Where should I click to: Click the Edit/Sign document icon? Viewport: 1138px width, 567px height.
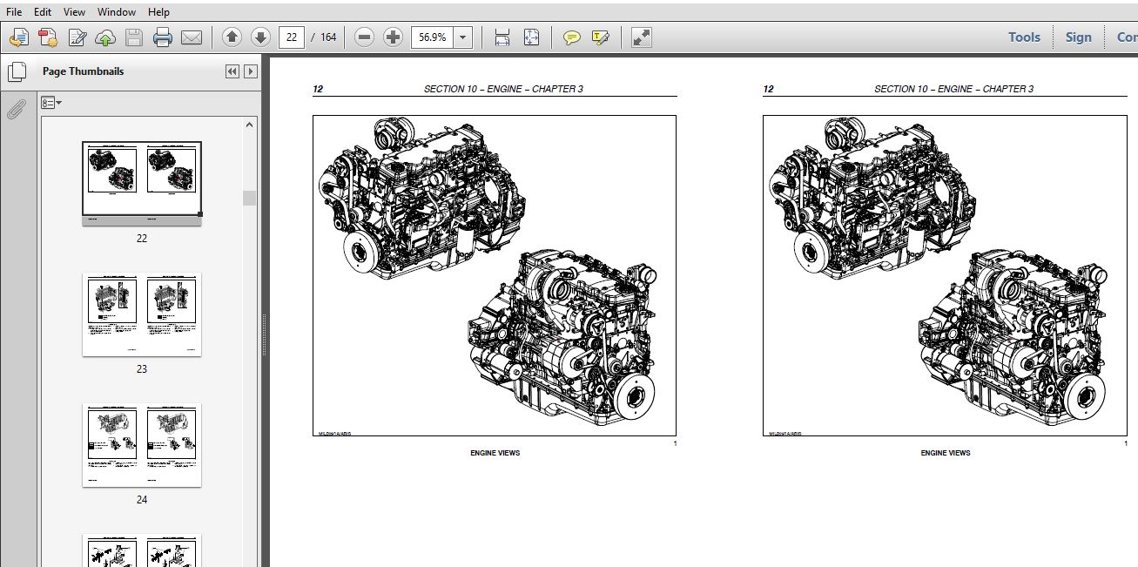77,37
